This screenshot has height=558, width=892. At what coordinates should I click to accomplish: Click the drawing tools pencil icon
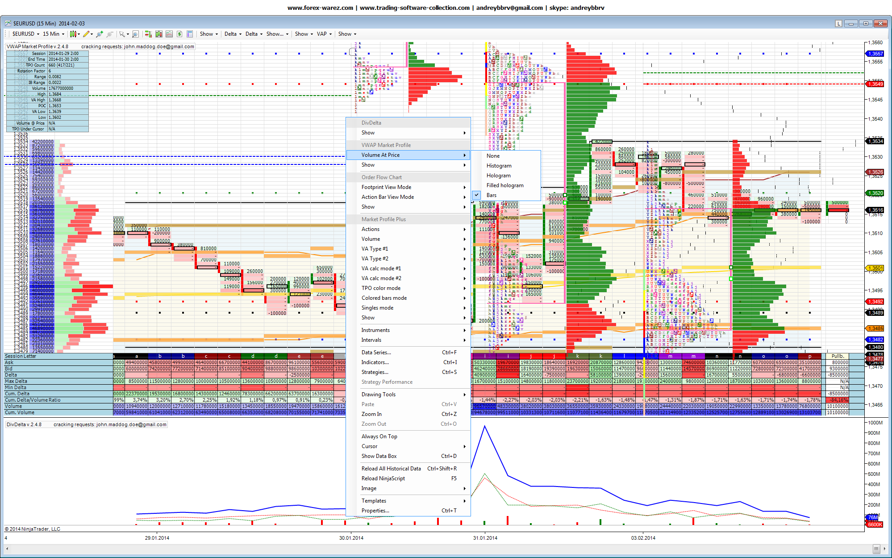pos(86,34)
